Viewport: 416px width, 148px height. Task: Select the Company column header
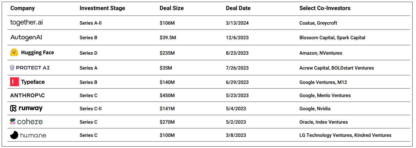[22, 8]
